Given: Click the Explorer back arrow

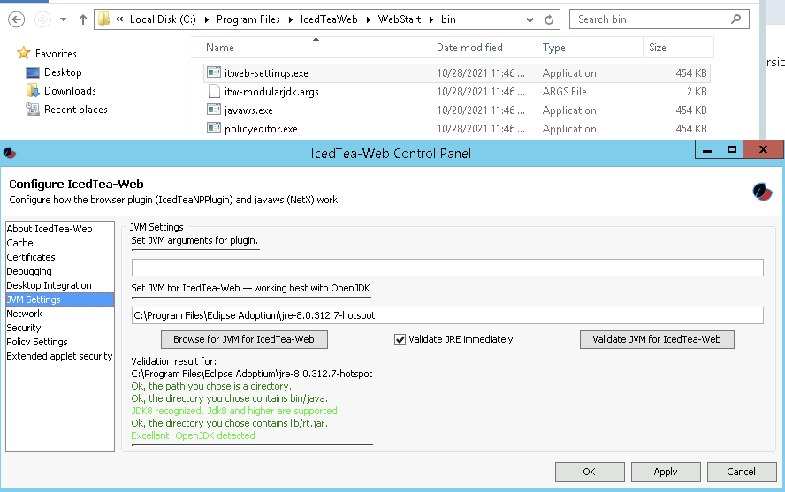Looking at the screenshot, I should coord(16,19).
